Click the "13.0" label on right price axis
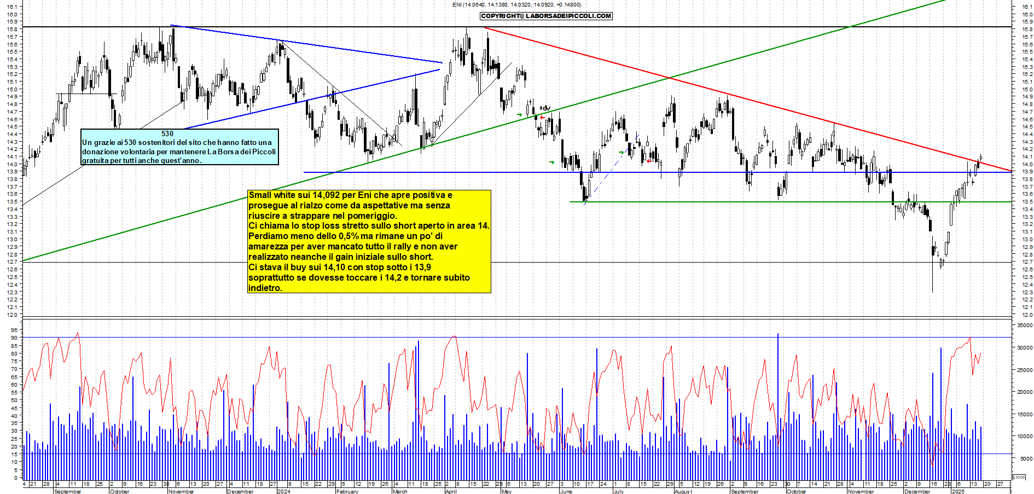The image size is (1034, 494). pyautogui.click(x=1027, y=239)
